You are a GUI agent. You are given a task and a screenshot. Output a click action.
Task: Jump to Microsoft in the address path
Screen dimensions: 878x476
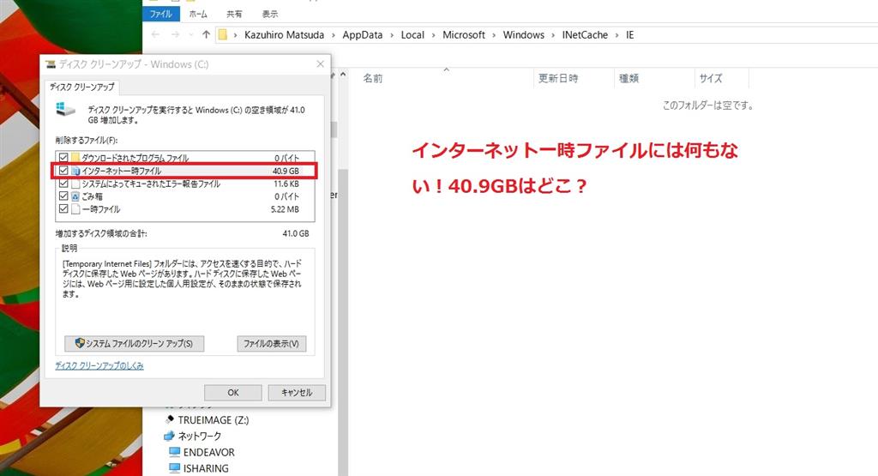[x=464, y=34]
